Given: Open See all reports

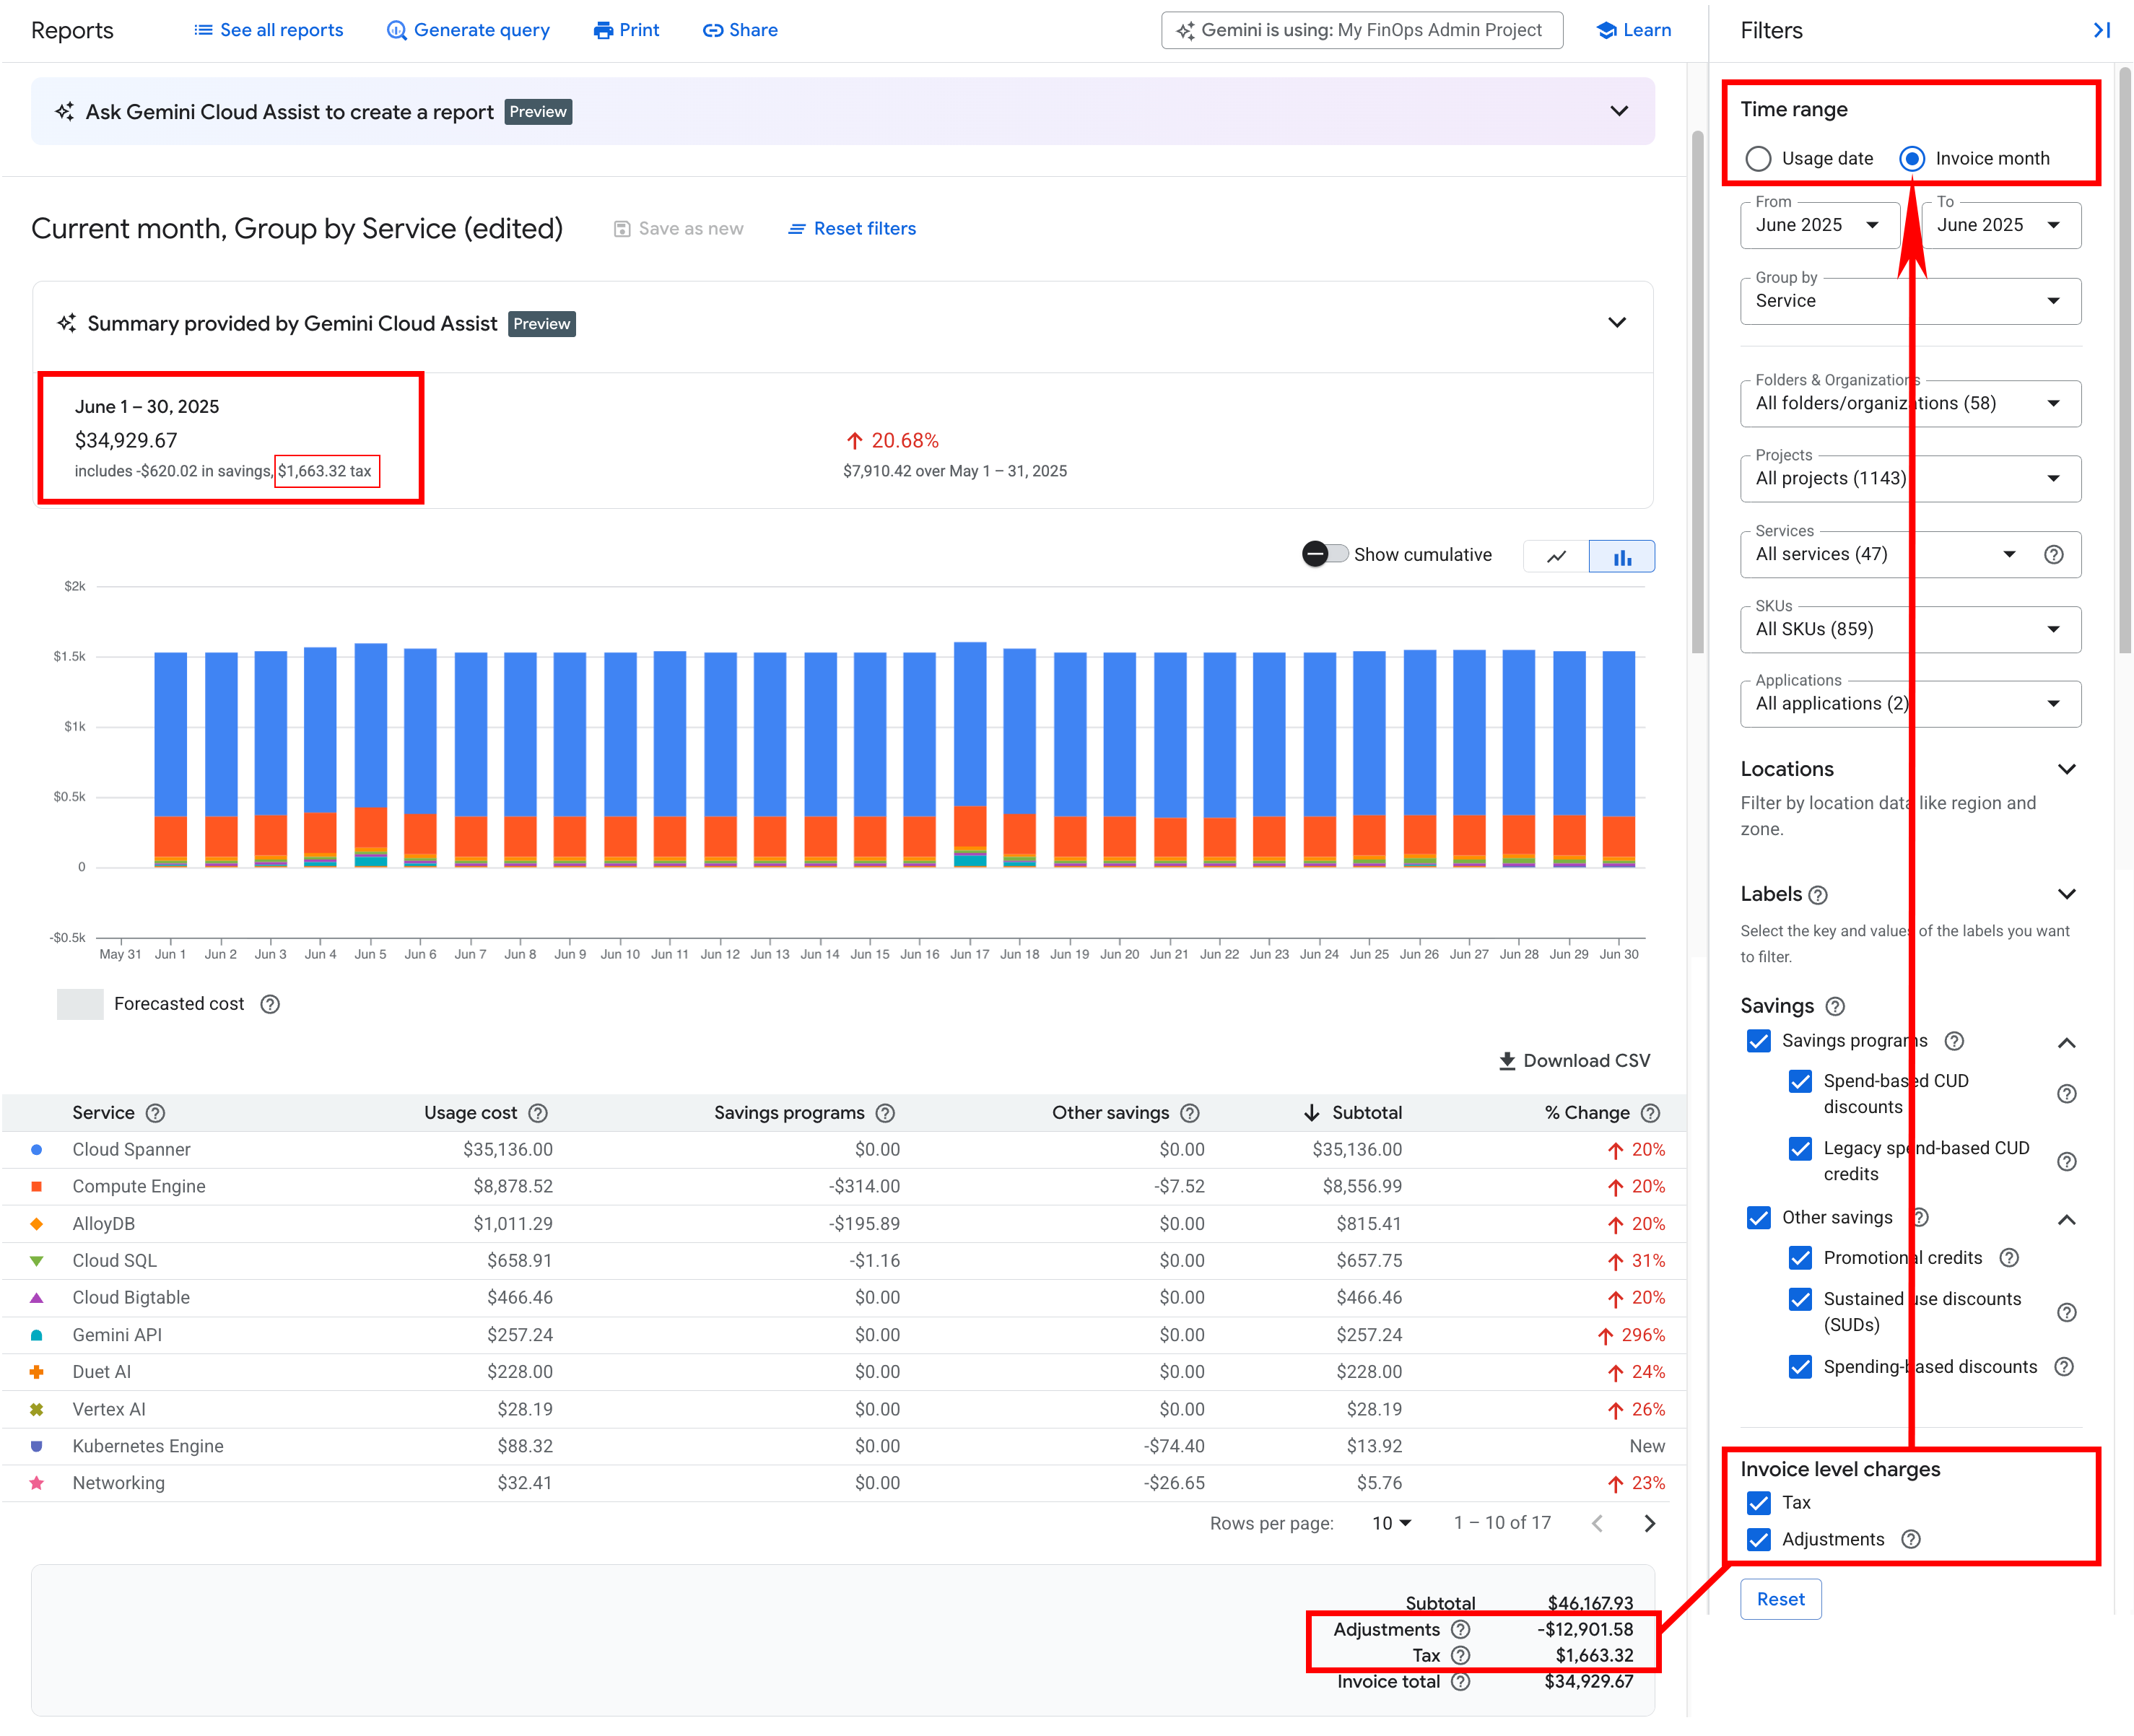Looking at the screenshot, I should pos(268,30).
